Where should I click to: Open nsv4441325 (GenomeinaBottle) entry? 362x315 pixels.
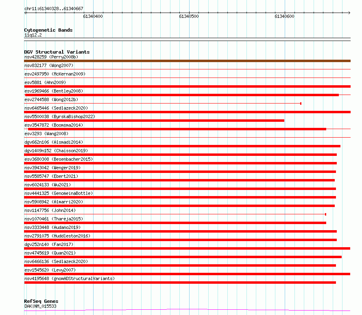[x=59, y=193]
